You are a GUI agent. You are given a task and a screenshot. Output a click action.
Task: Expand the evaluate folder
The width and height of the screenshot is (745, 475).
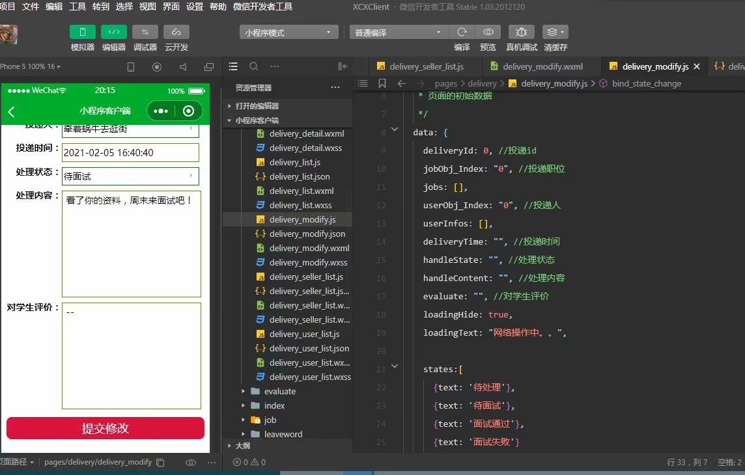tap(287, 392)
